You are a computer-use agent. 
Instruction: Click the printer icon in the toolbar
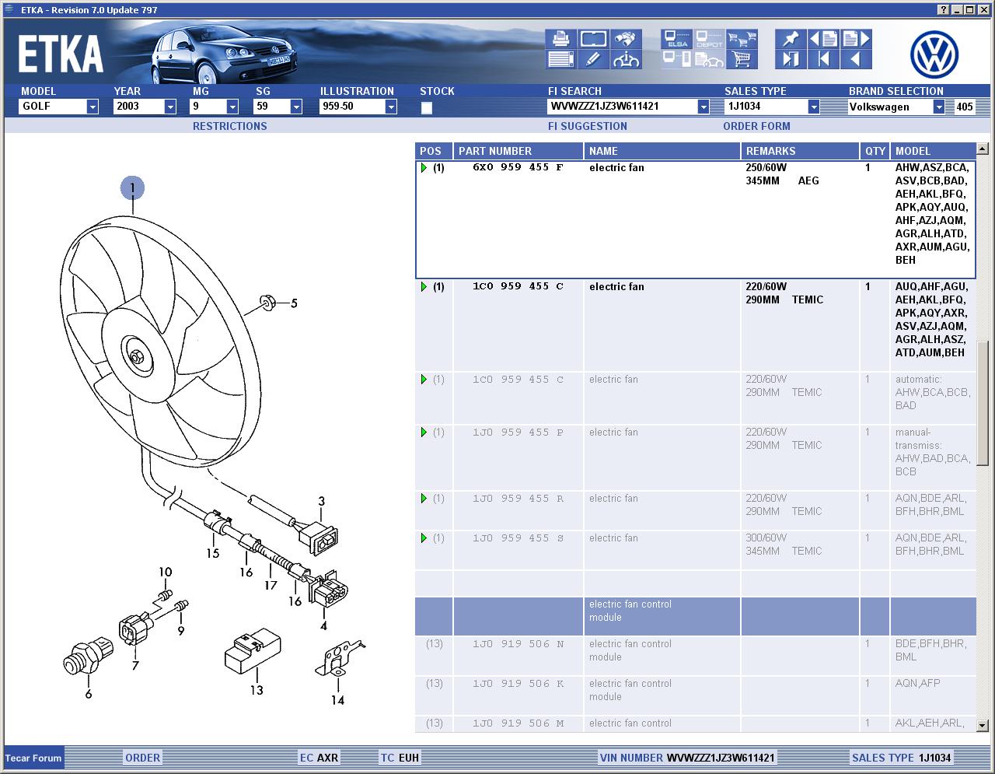click(560, 39)
